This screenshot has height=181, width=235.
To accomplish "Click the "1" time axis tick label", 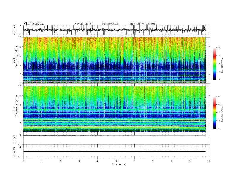I will [x=42, y=161].
